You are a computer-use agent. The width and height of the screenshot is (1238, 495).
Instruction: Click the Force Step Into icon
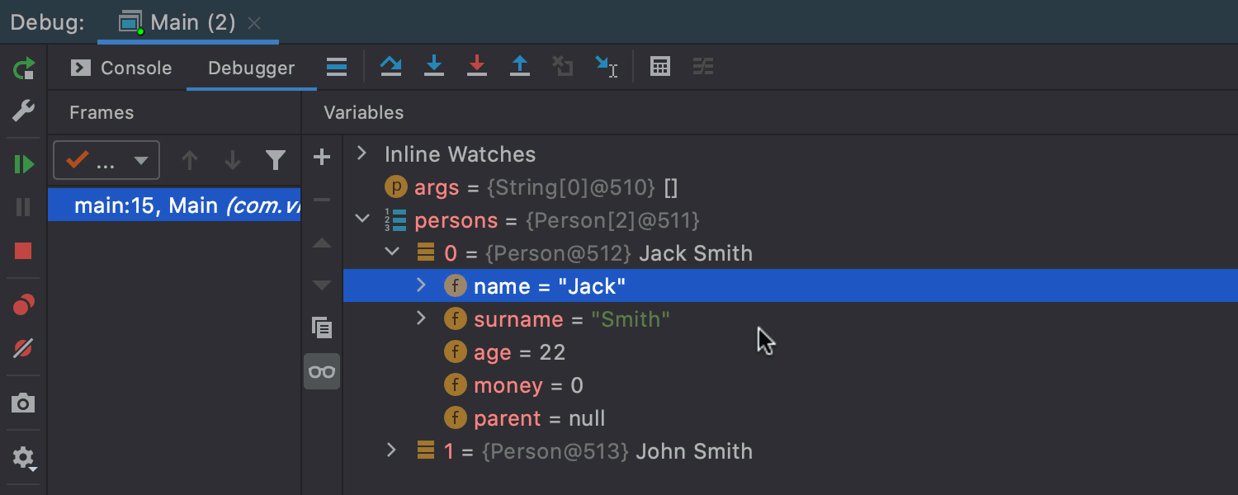pos(477,67)
